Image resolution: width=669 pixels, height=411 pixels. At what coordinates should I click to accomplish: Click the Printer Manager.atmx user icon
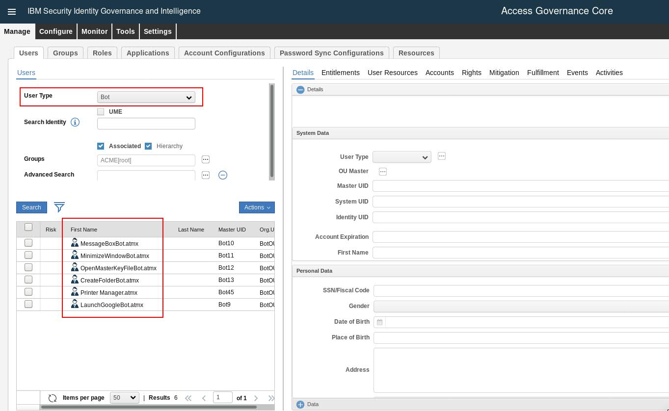75,292
